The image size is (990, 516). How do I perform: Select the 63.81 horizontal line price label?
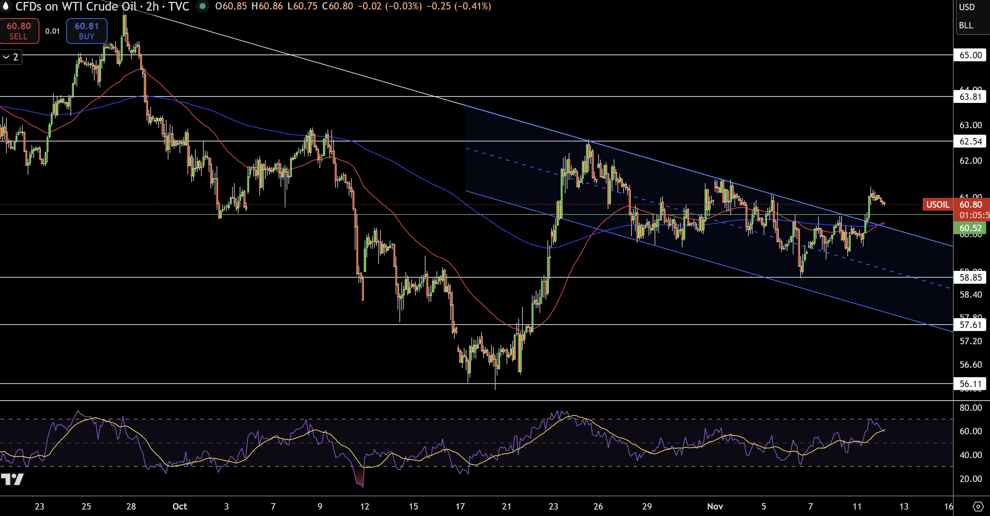tap(970, 96)
